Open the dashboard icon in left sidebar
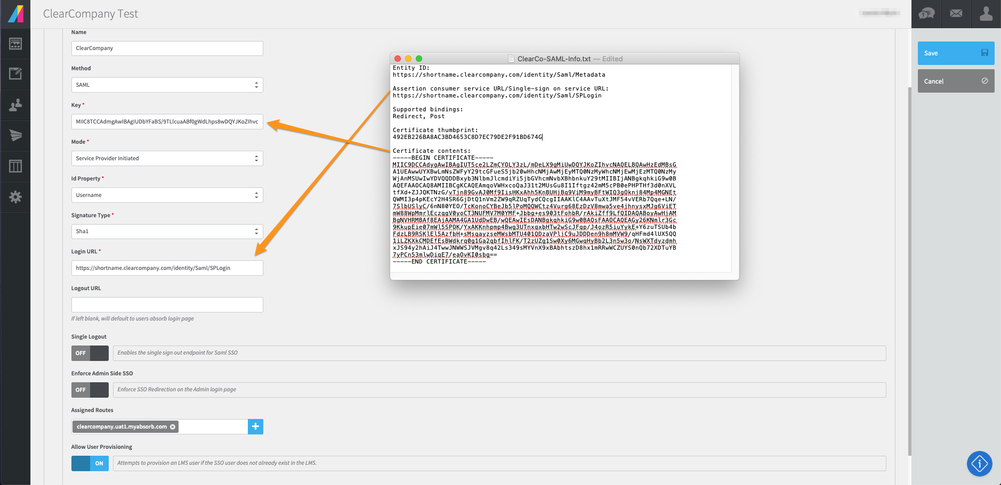The height and width of the screenshot is (485, 1001). click(15, 44)
